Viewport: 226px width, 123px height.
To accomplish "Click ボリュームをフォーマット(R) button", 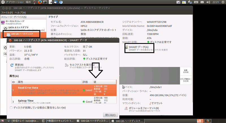I will pyautogui.click(x=142, y=109).
